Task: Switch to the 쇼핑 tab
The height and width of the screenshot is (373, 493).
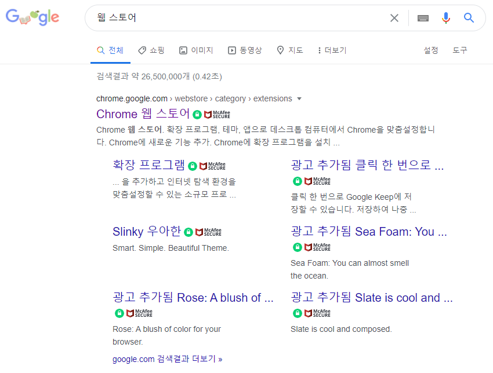Action: (151, 50)
